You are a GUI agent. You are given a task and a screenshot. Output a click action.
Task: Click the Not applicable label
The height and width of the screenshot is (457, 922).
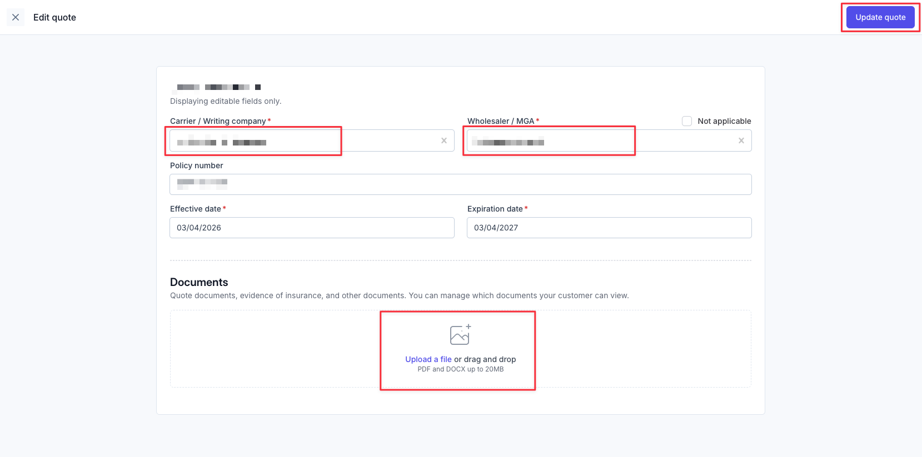pyautogui.click(x=724, y=121)
